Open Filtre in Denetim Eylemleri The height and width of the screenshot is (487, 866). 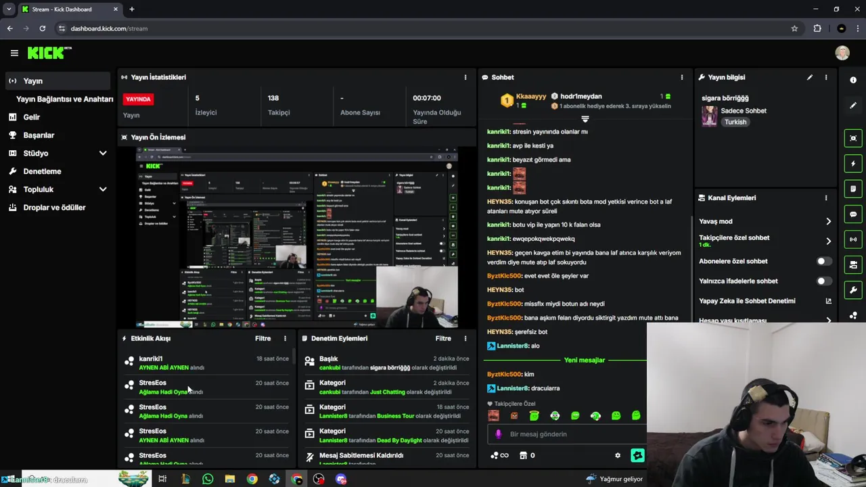(x=443, y=338)
